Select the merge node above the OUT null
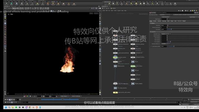The height and width of the screenshot is (112, 199). (115, 84)
